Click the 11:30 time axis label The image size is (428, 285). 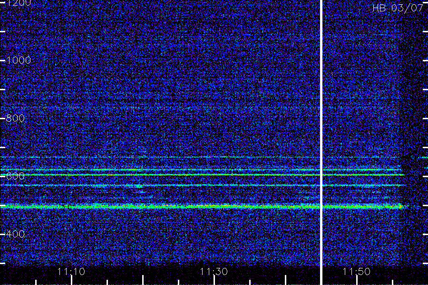(x=214, y=272)
